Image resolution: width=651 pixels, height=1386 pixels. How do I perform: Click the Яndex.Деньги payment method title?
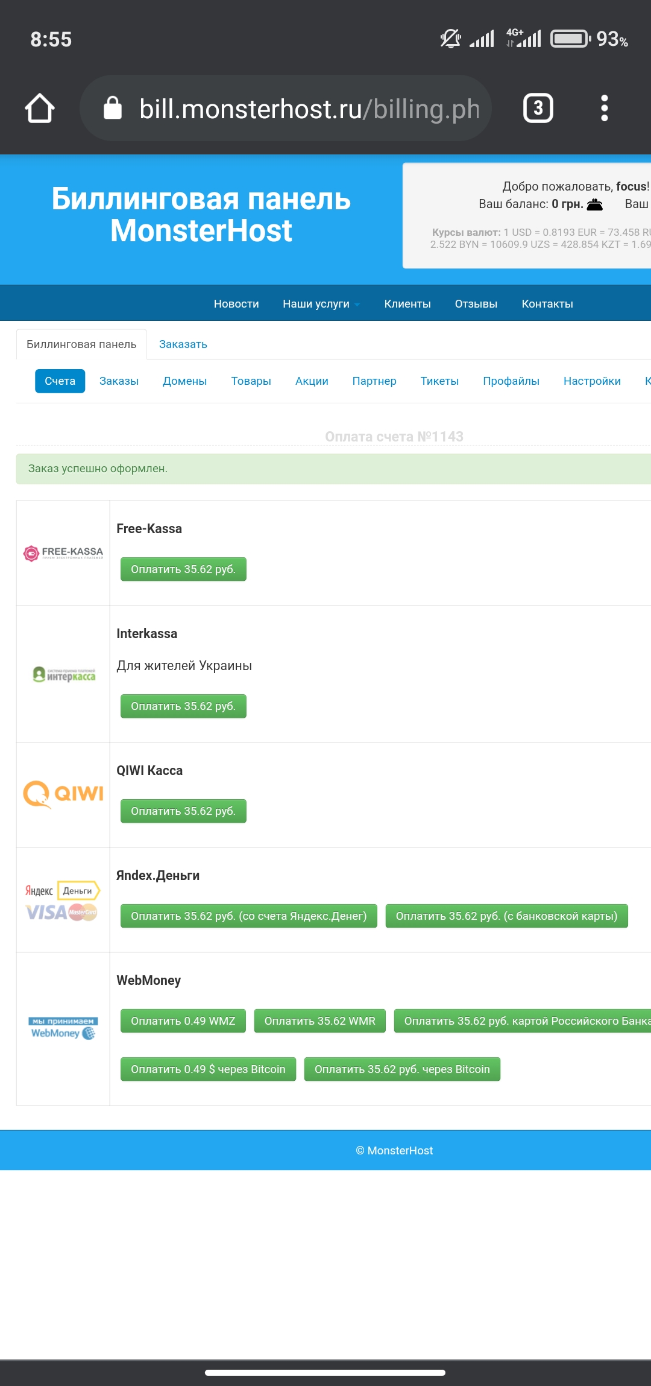[x=158, y=876]
